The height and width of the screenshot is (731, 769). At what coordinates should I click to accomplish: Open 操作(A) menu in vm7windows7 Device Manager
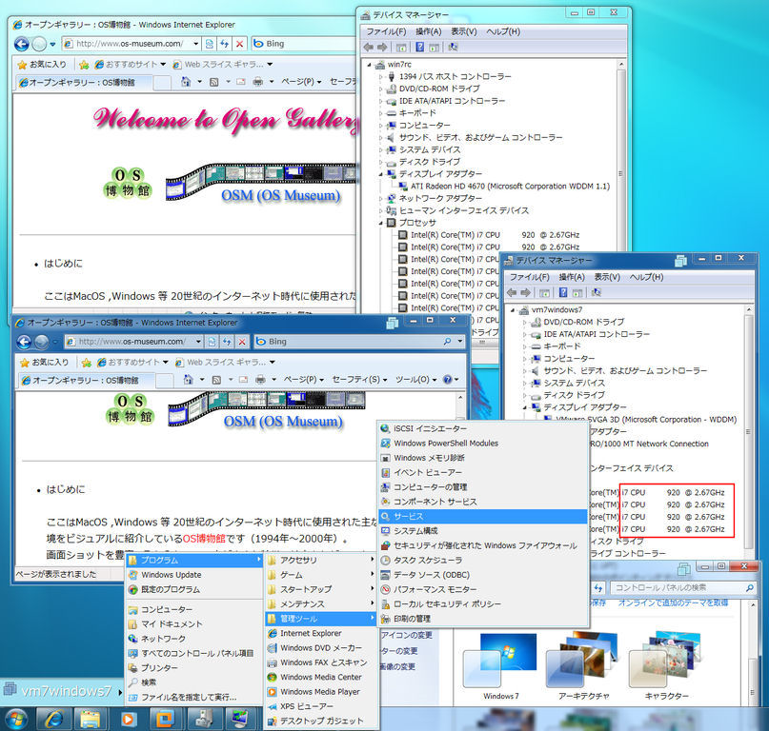click(x=572, y=277)
